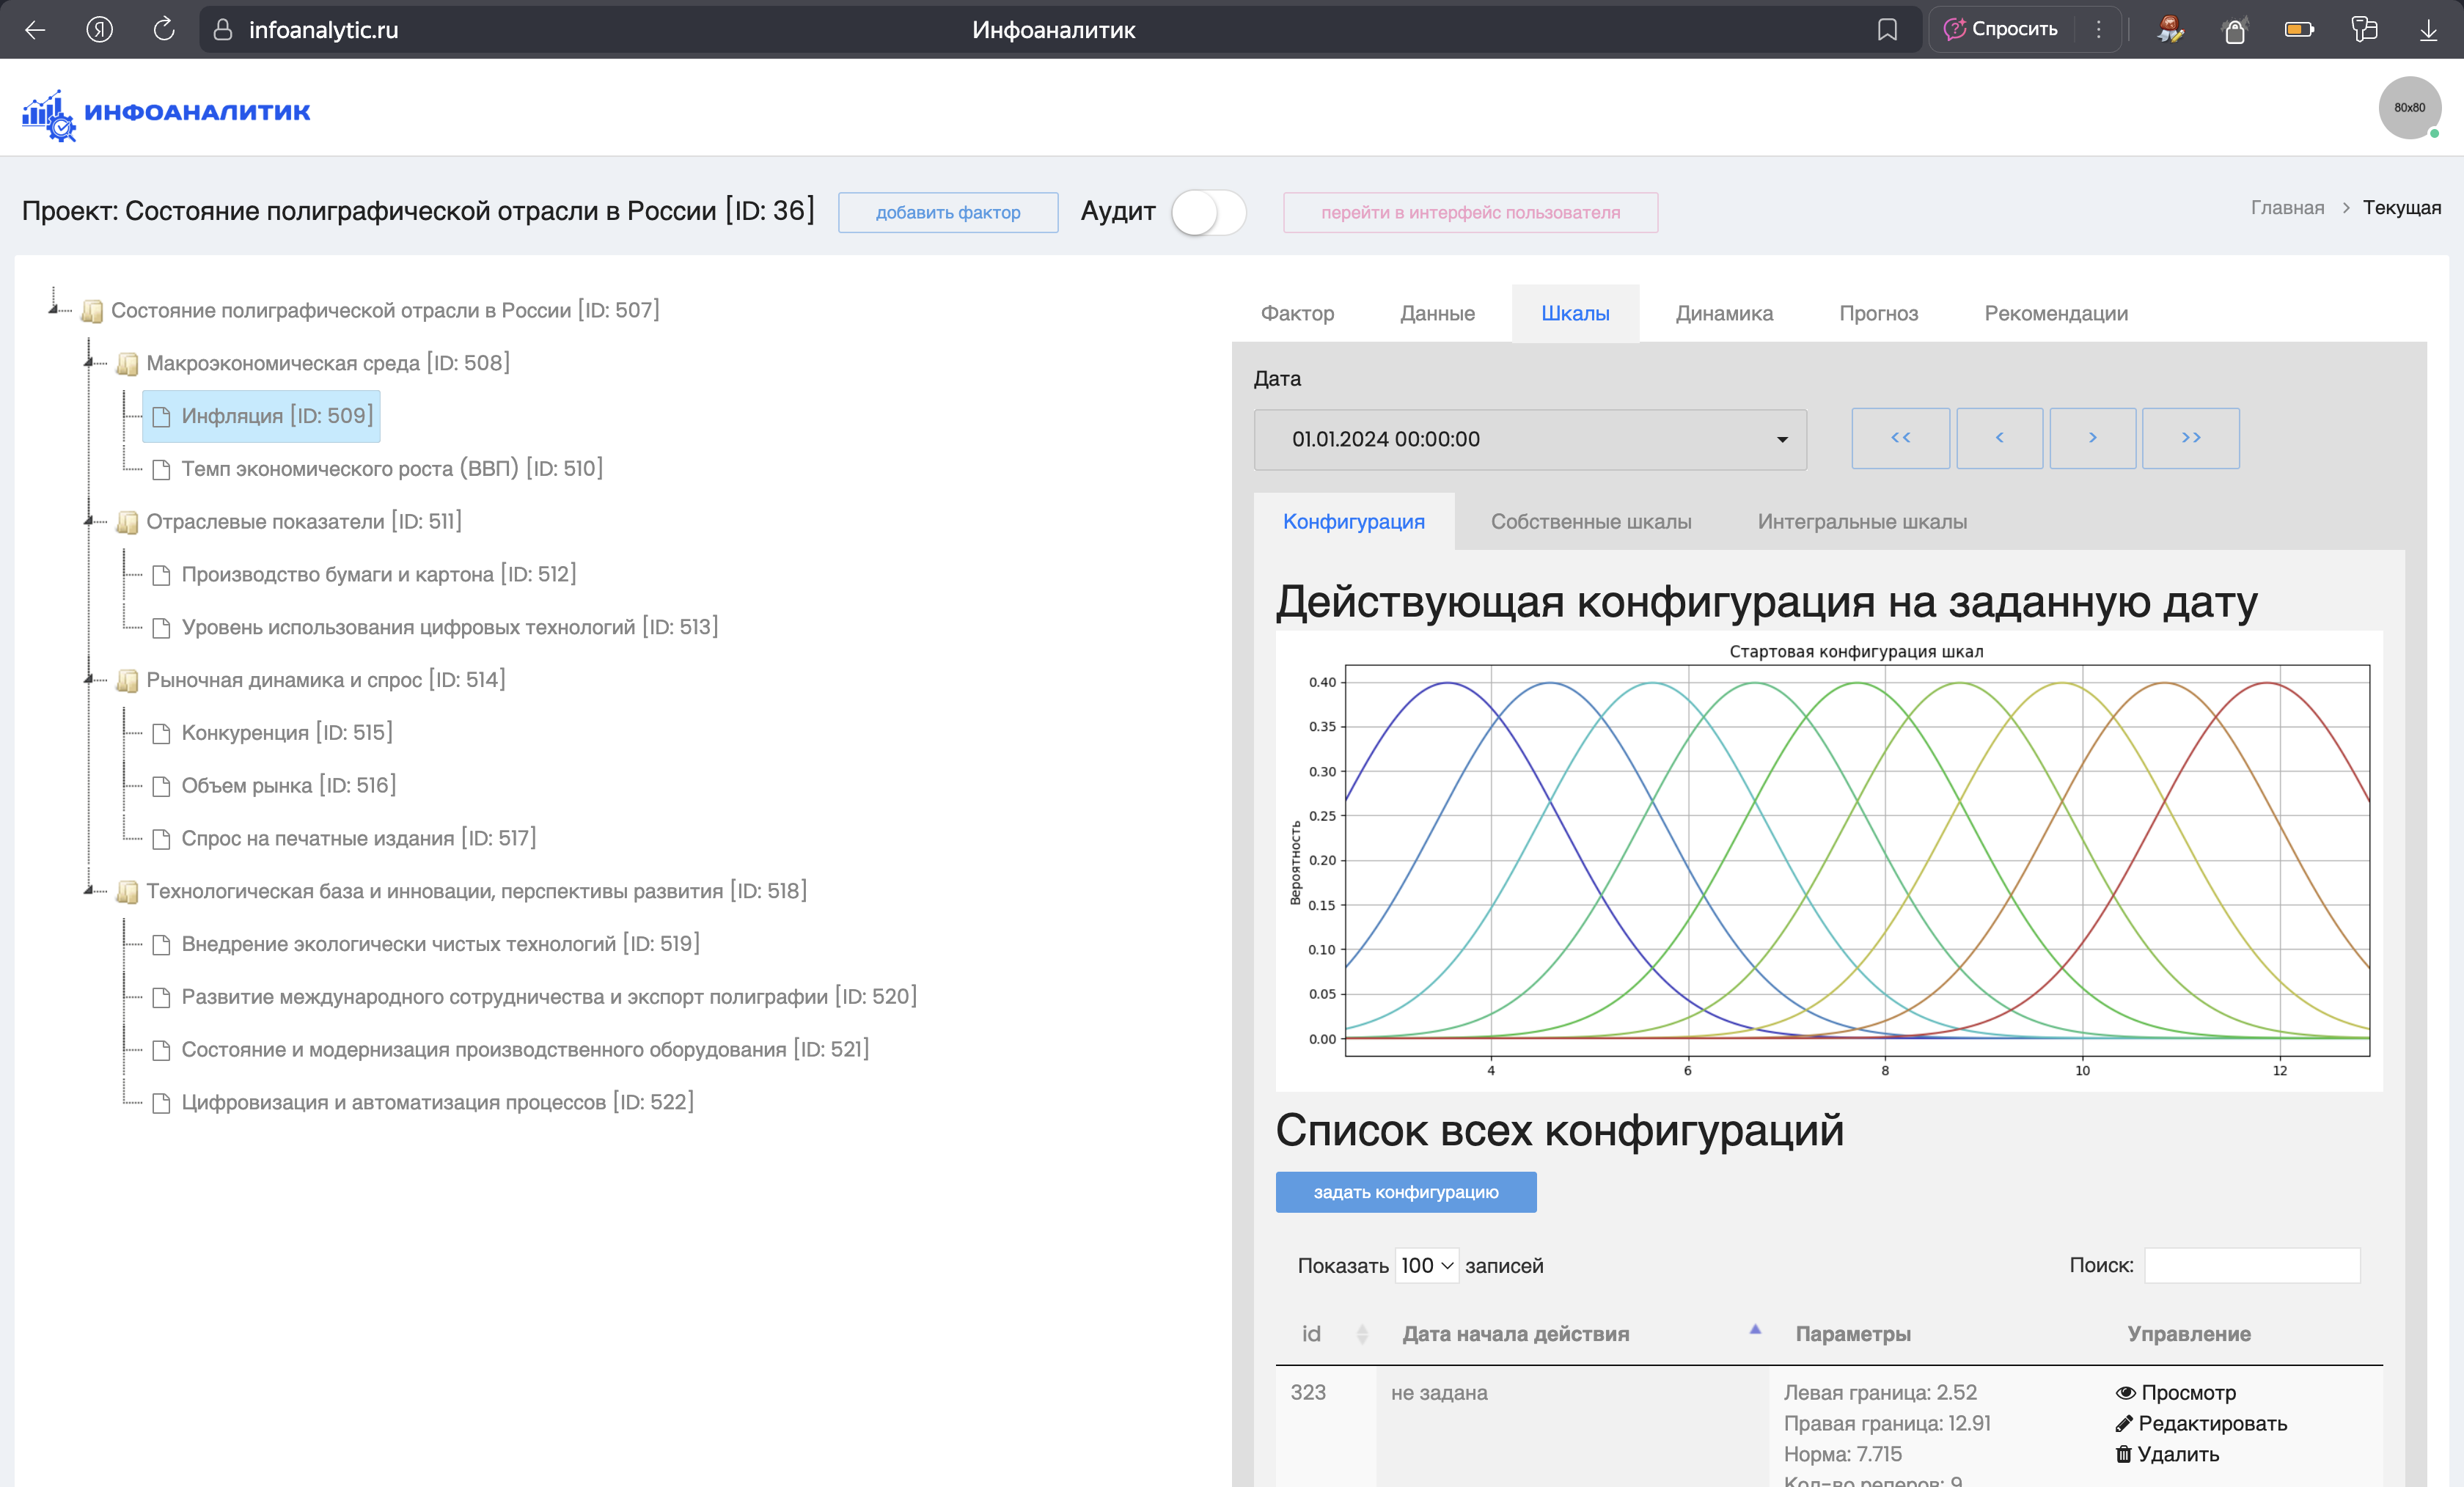This screenshot has width=2464, height=1487.
Task: Click the << double-arrow date navigation icon
Action: [x=1899, y=438]
